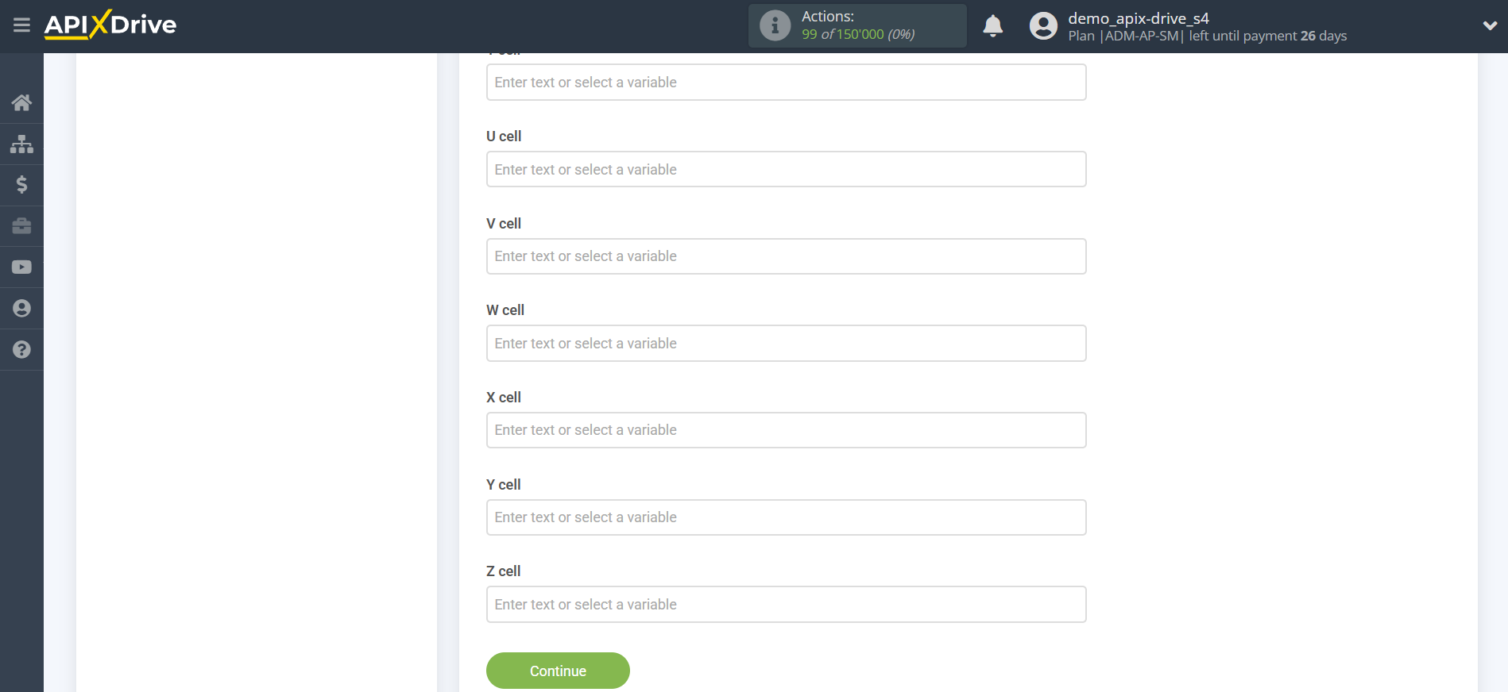The height and width of the screenshot is (692, 1508).
Task: Focus the X cell input field
Action: click(x=786, y=429)
